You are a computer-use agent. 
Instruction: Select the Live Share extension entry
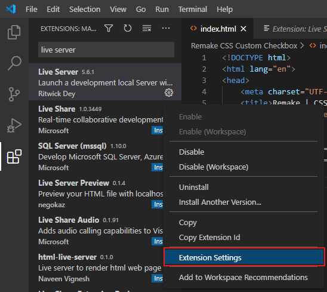pyautogui.click(x=96, y=119)
